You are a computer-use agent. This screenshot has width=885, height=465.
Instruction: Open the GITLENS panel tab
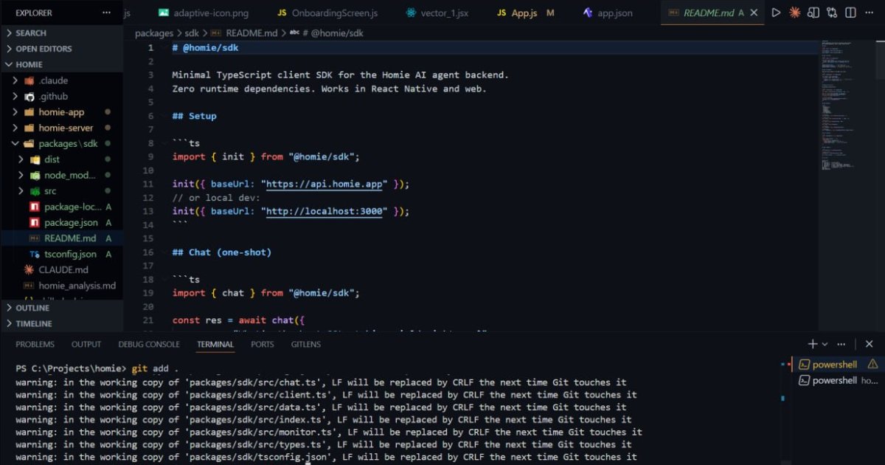(x=306, y=345)
